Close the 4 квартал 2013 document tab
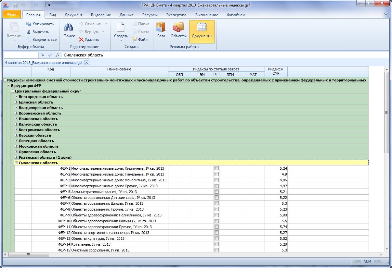The width and height of the screenshot is (392, 268). 86,63
